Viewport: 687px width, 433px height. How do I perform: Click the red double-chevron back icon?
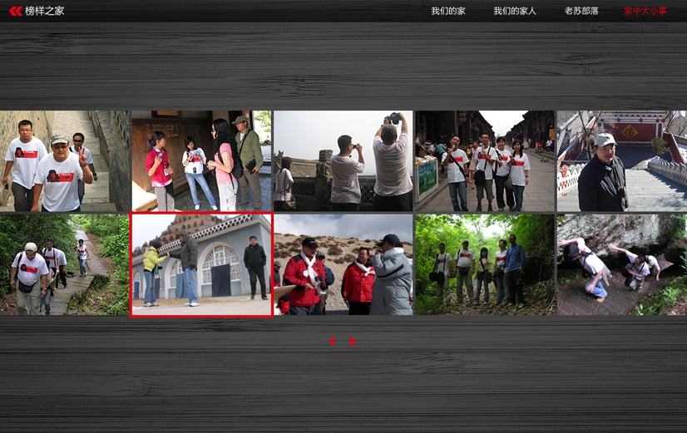pos(15,11)
